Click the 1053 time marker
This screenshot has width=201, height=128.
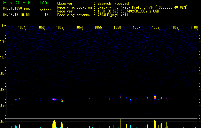(x=60, y=28)
